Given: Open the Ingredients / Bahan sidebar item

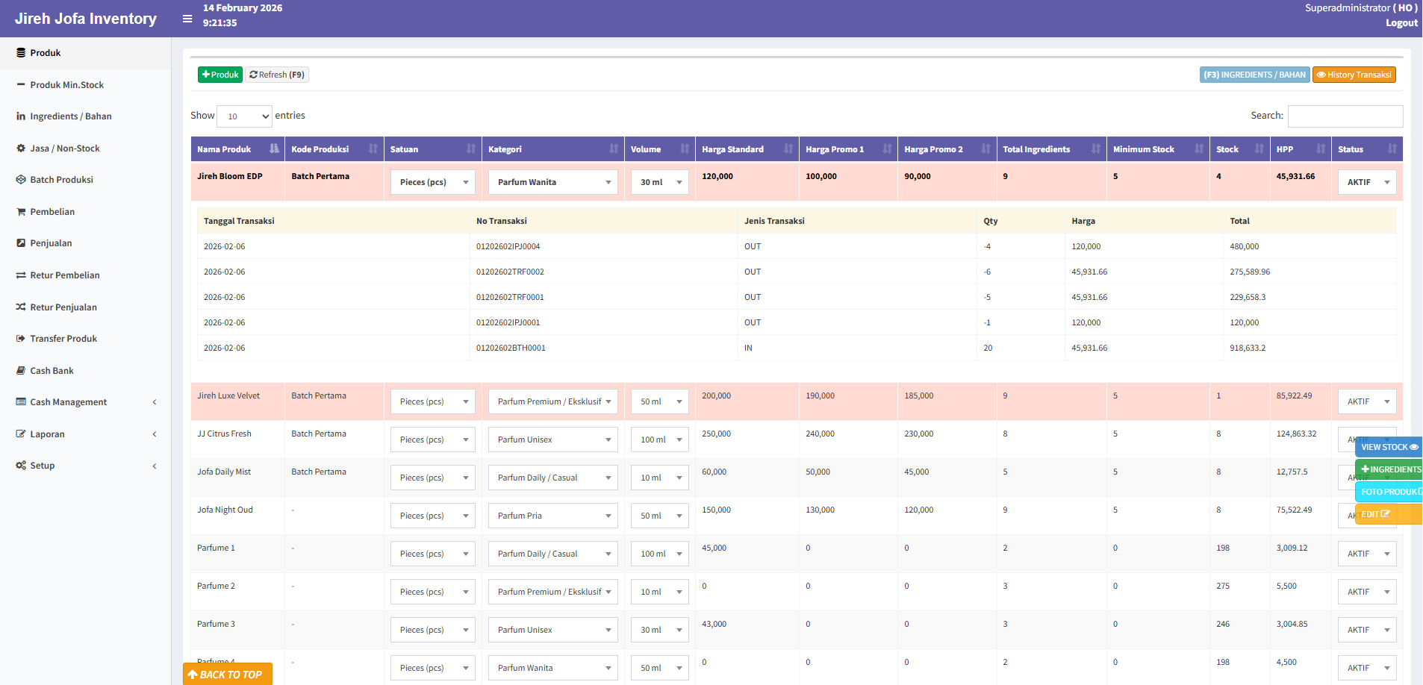Looking at the screenshot, I should (70, 116).
